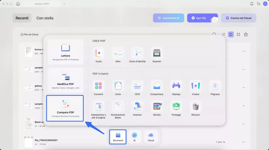Open the batch Stampa tool
The image size is (269, 150).
tap(176, 88)
